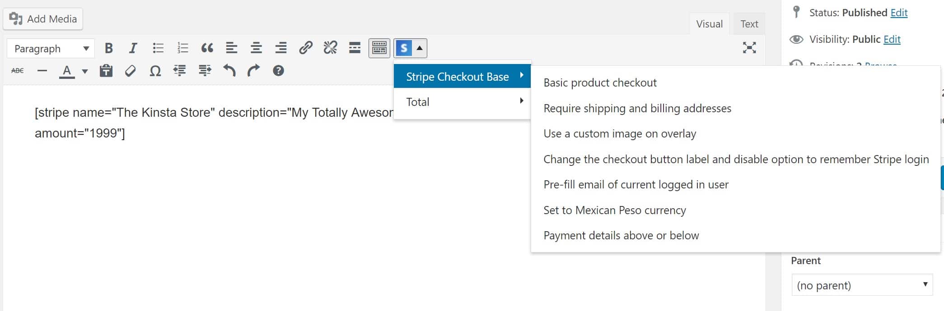Apply the current text color swatch
Image resolution: width=944 pixels, height=311 pixels.
(x=67, y=71)
